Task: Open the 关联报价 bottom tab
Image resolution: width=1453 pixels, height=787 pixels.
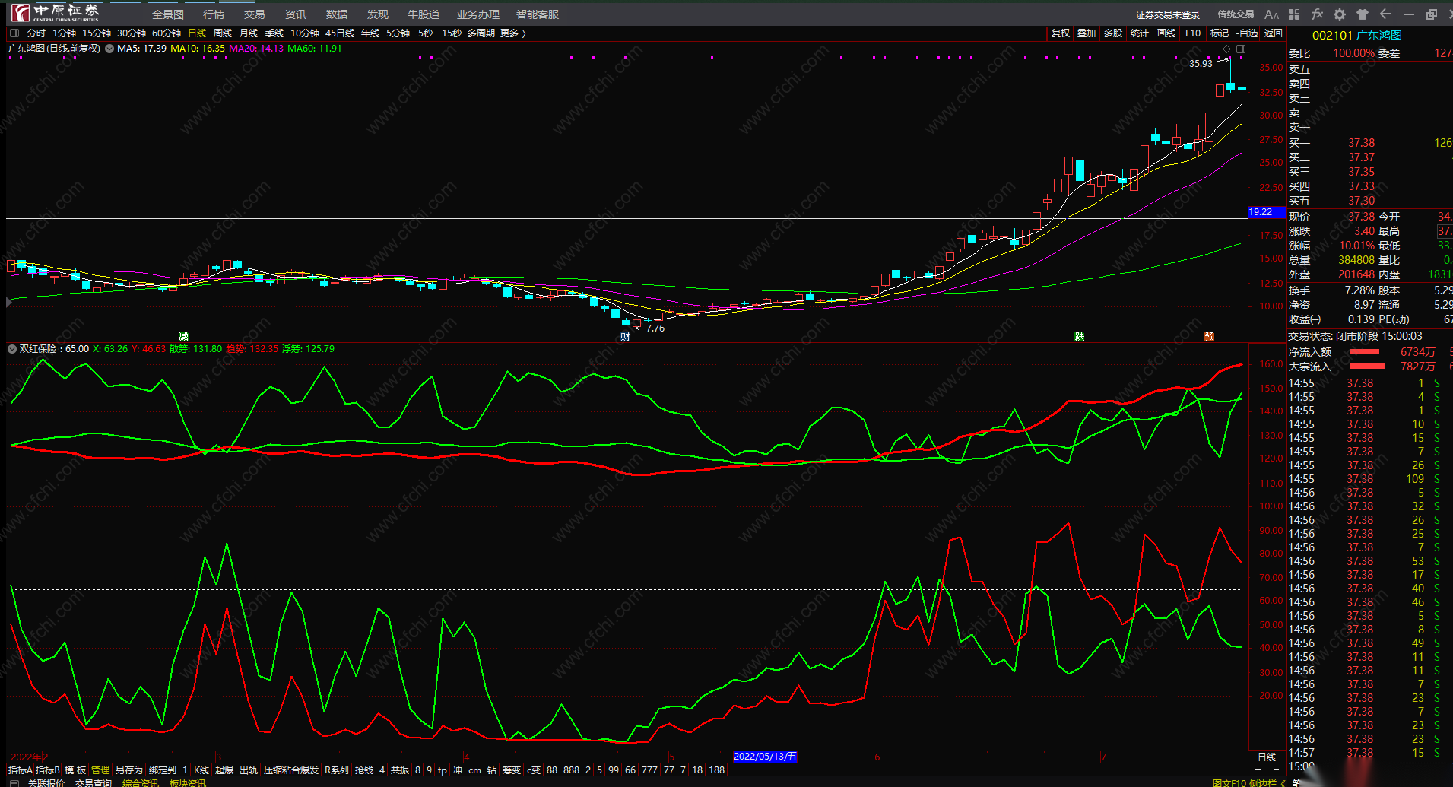Action: 46,782
